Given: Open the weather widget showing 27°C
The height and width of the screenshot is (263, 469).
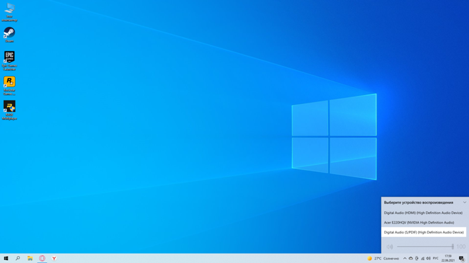Looking at the screenshot, I should tap(383, 258).
